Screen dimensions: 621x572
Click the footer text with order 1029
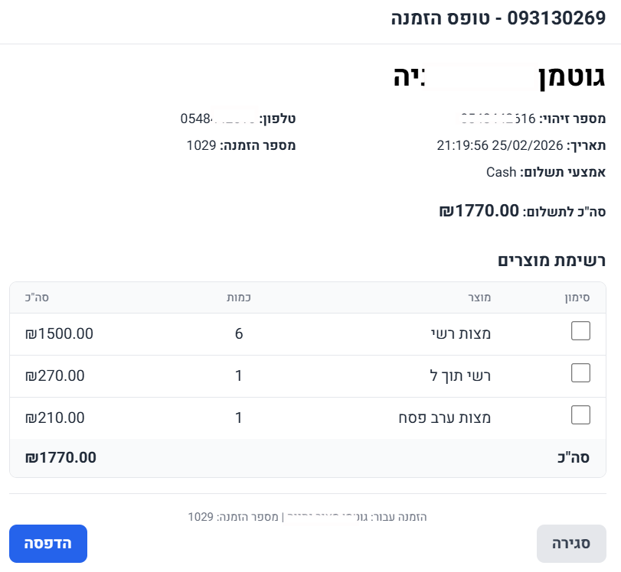tap(306, 517)
